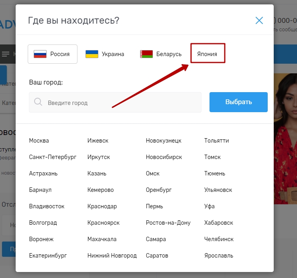Choose the city Владивосток
Image resolution: width=297 pixels, height=278 pixels.
coord(47,206)
